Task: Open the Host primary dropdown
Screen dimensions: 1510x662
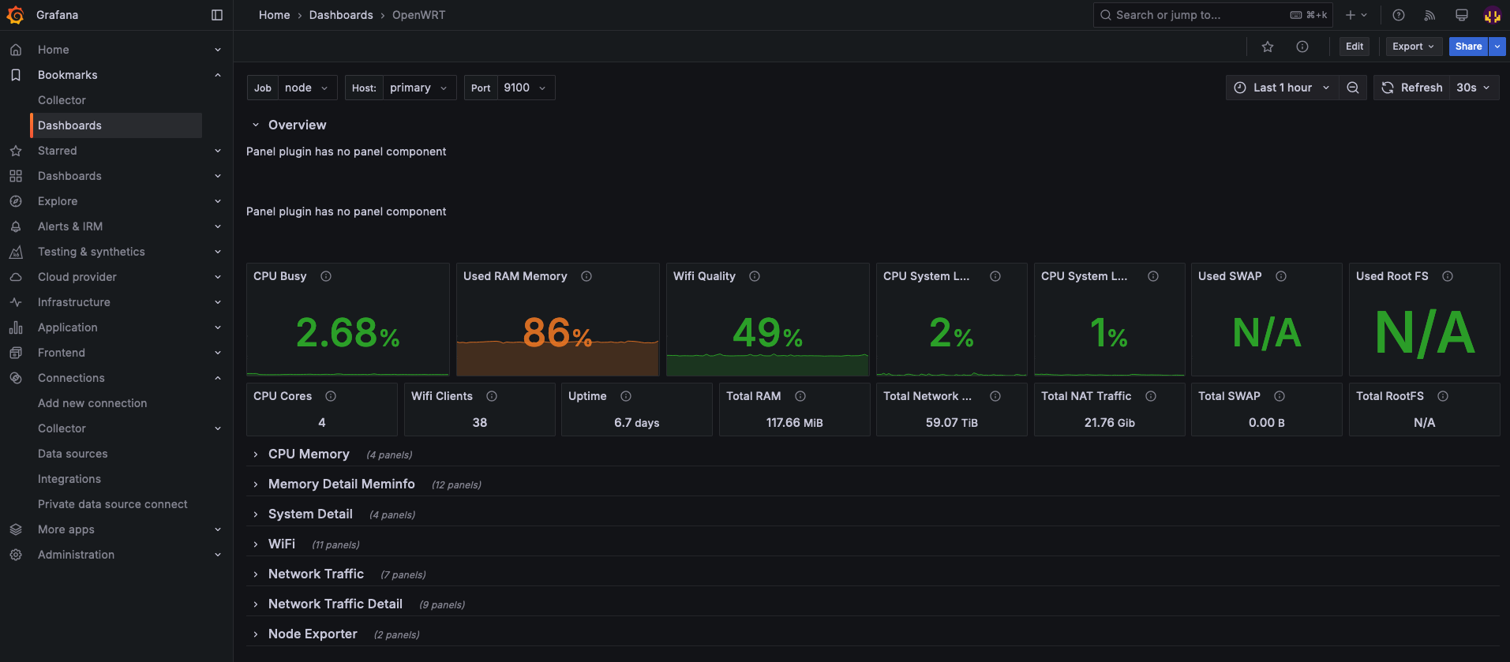Action: tap(419, 88)
